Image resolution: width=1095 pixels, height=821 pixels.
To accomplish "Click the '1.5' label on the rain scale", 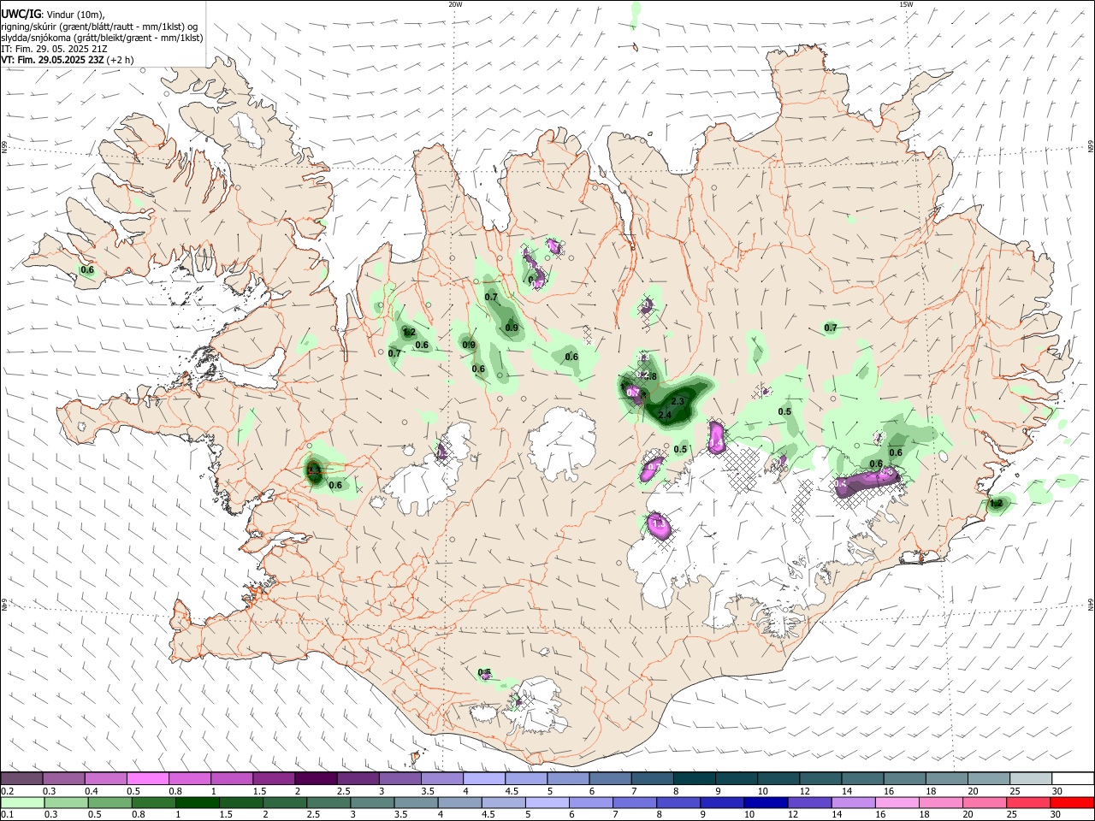I will coord(225,815).
